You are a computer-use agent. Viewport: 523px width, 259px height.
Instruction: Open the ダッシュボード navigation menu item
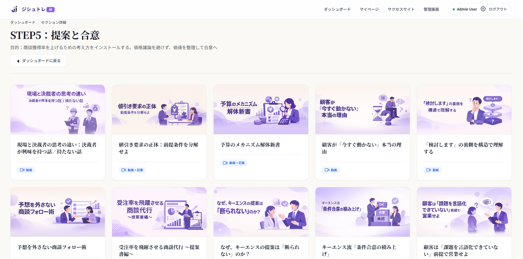[x=337, y=9]
